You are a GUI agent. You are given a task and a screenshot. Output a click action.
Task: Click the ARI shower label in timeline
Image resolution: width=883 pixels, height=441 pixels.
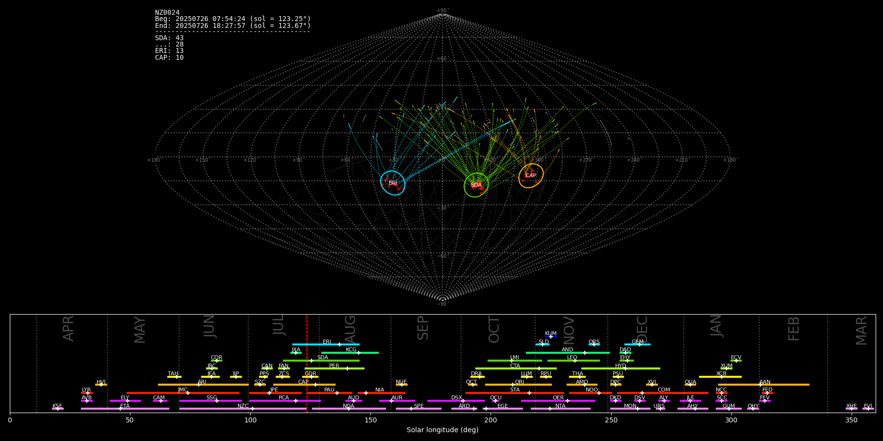pyautogui.click(x=202, y=382)
